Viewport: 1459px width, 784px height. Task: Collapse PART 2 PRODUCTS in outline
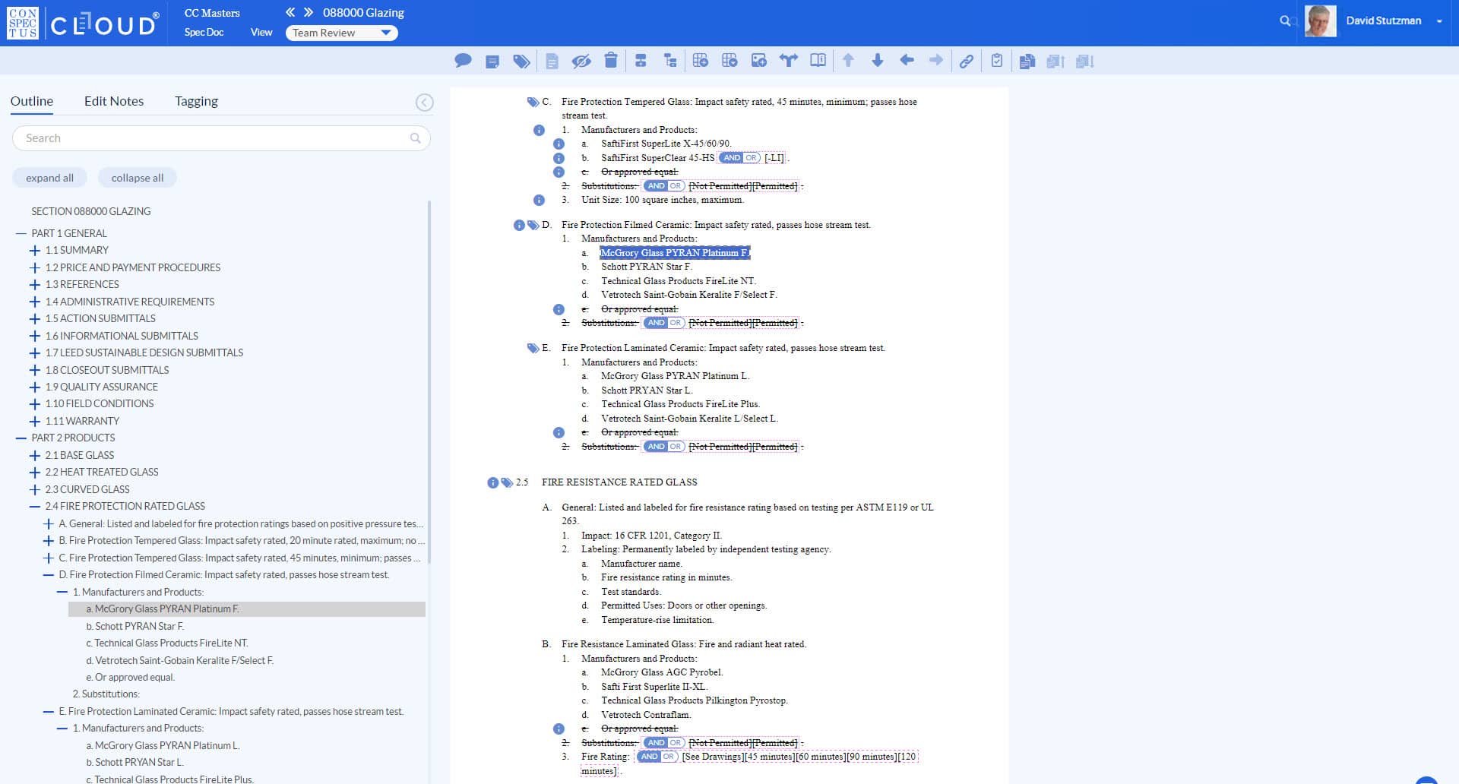21,438
